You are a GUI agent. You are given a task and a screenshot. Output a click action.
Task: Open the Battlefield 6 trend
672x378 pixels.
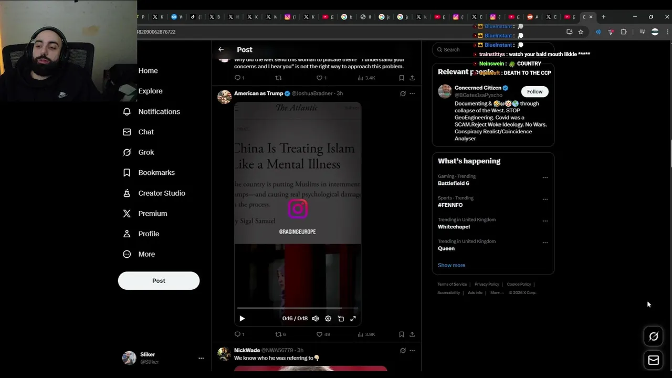(454, 183)
